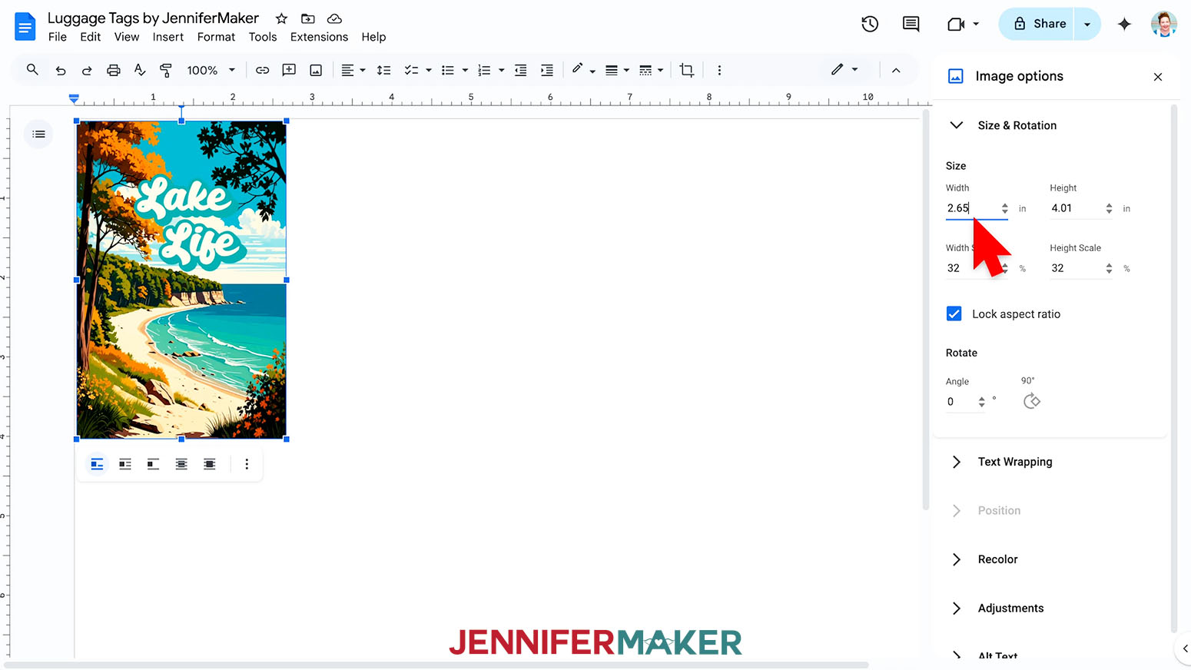Open the zoom 100% dropdown
This screenshot has width=1191, height=670.
[x=211, y=70]
